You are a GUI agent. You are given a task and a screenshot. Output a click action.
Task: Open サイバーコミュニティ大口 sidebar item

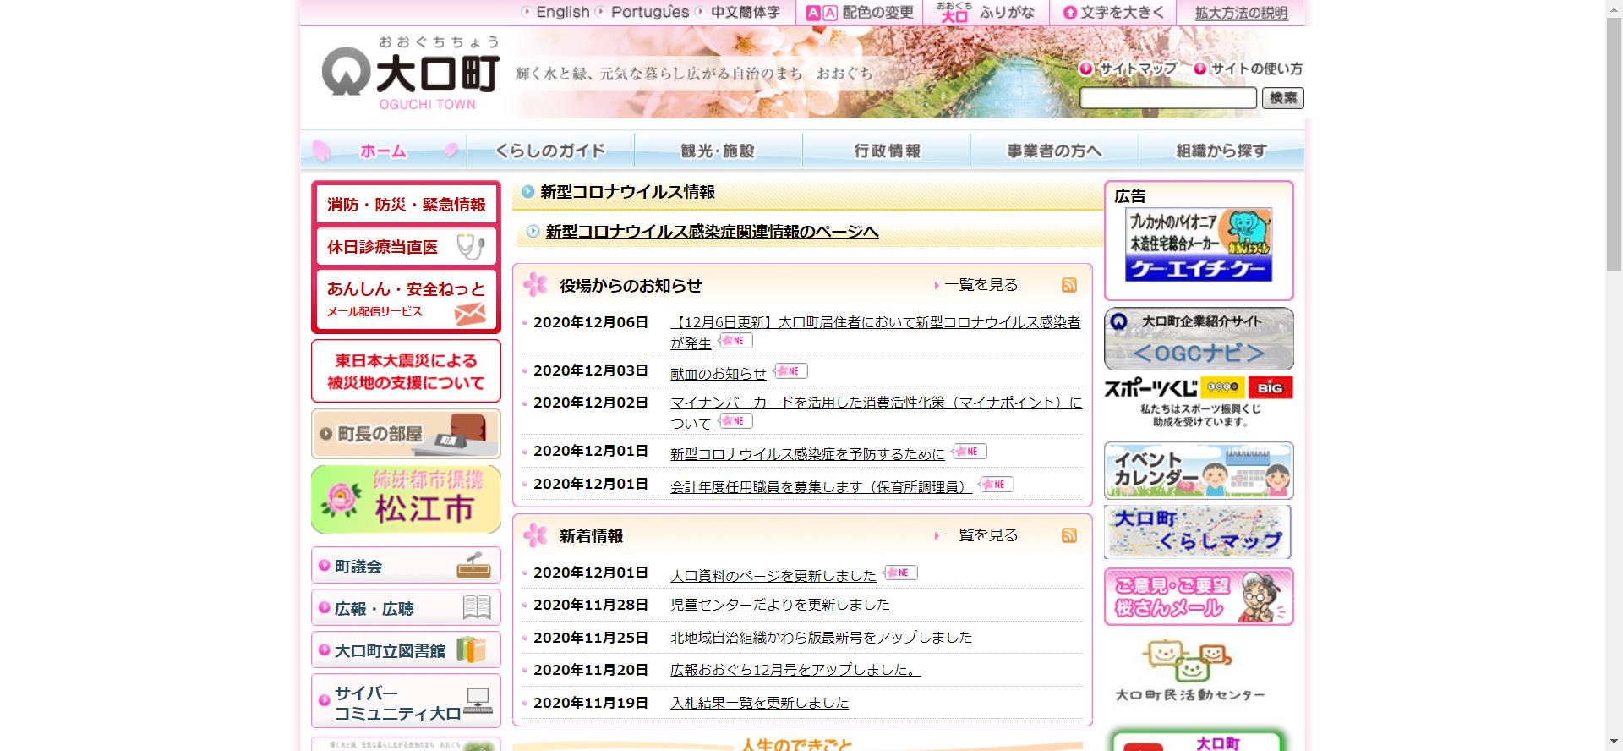coord(406,701)
